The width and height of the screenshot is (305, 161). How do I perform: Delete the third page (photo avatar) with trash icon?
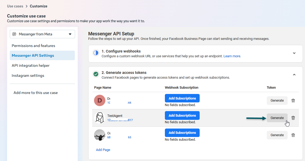coord(293,135)
